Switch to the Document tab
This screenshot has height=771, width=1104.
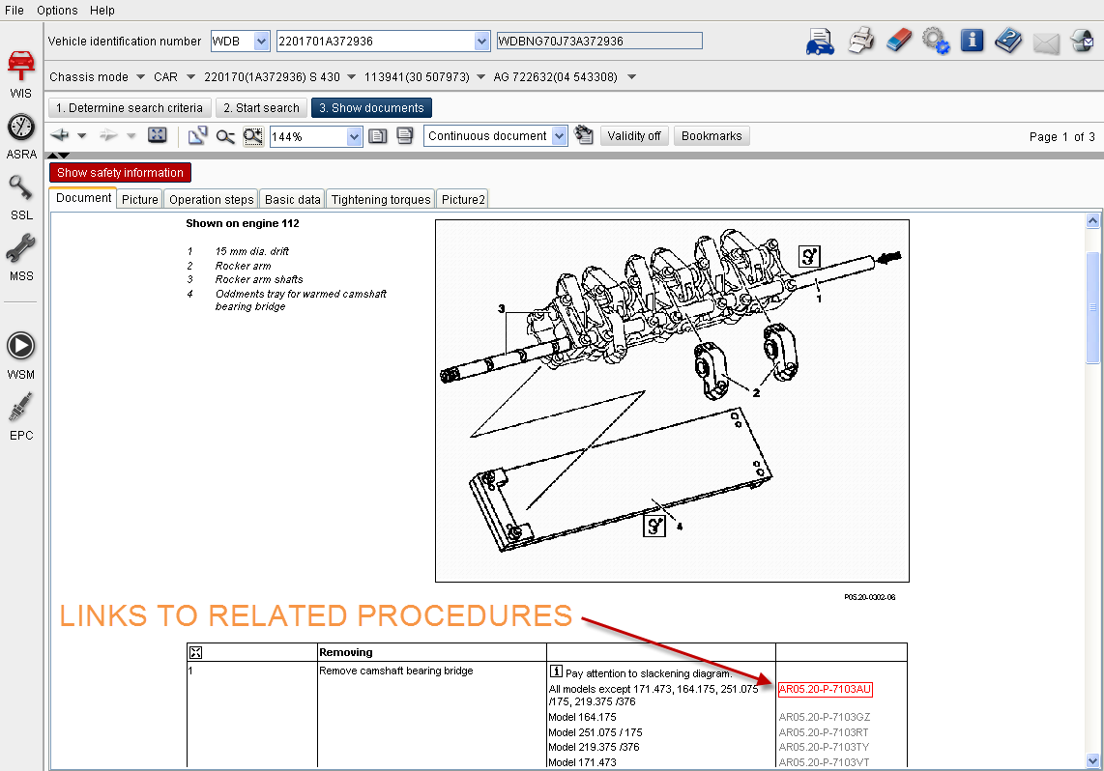point(83,198)
